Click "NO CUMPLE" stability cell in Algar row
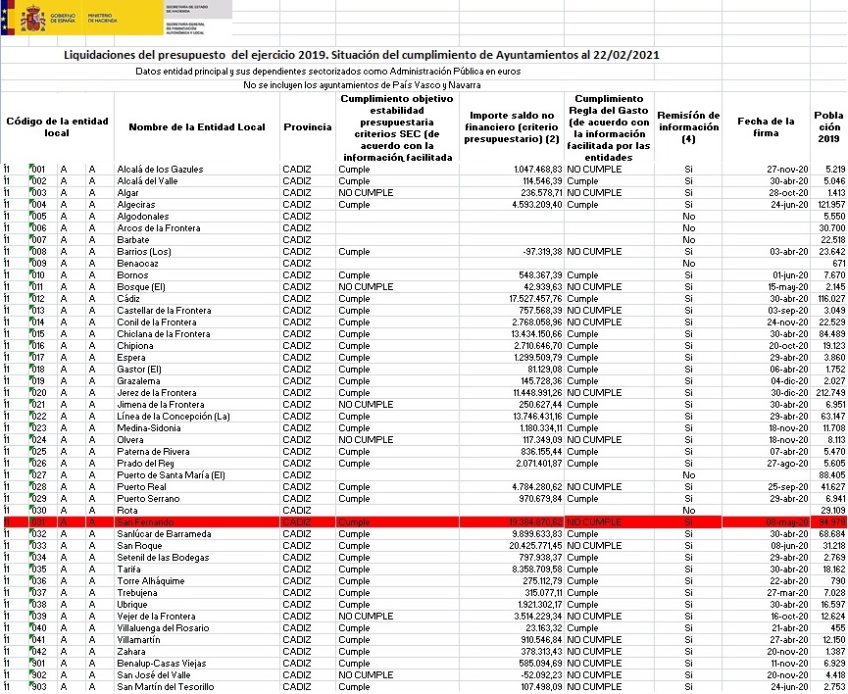The image size is (848, 694). point(366,193)
